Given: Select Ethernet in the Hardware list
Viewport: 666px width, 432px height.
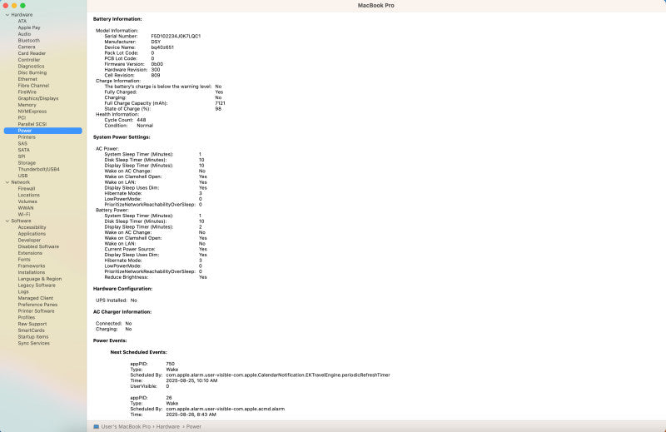Looking at the screenshot, I should point(27,79).
